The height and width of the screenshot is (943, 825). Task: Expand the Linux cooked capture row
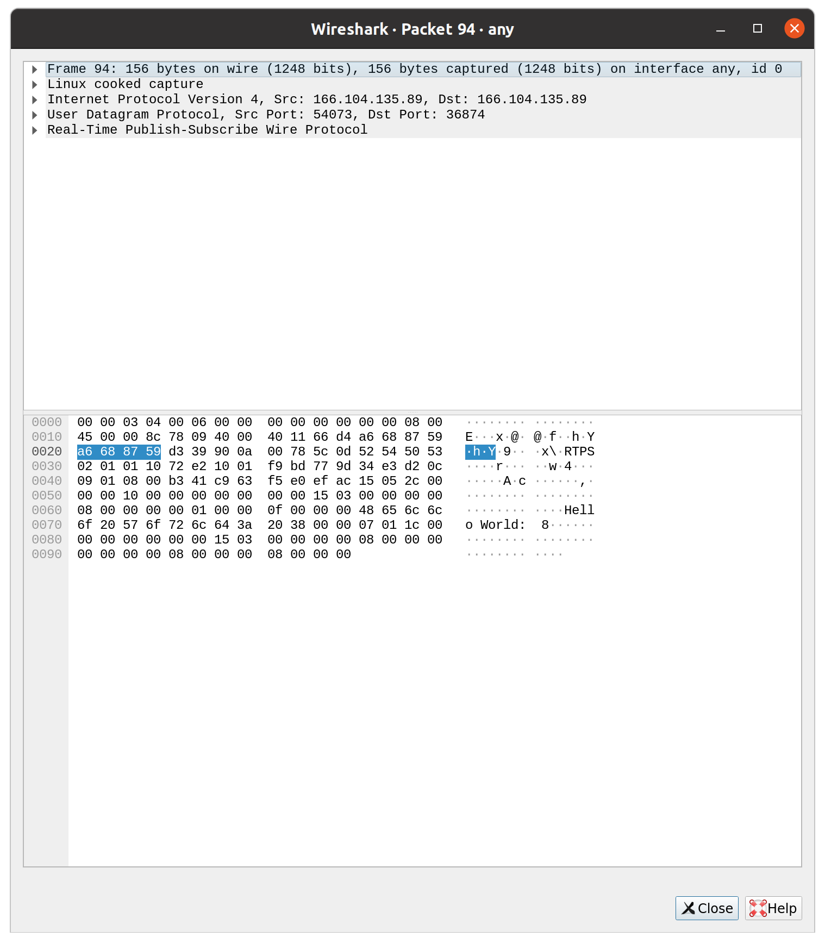[x=35, y=84]
